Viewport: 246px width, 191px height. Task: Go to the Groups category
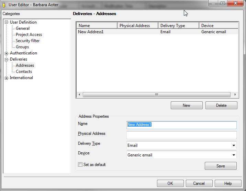(22, 47)
